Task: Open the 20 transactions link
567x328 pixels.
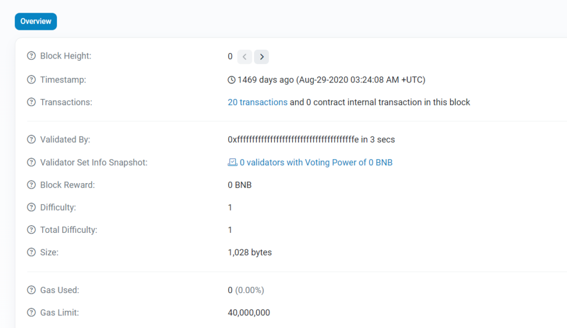Action: (257, 102)
